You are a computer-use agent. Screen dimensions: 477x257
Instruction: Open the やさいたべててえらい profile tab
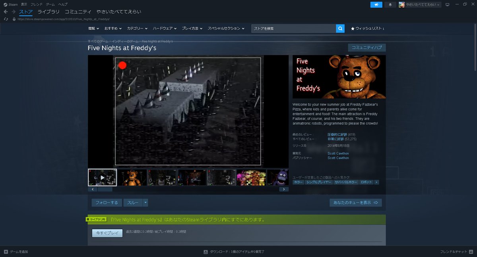pyautogui.click(x=119, y=12)
